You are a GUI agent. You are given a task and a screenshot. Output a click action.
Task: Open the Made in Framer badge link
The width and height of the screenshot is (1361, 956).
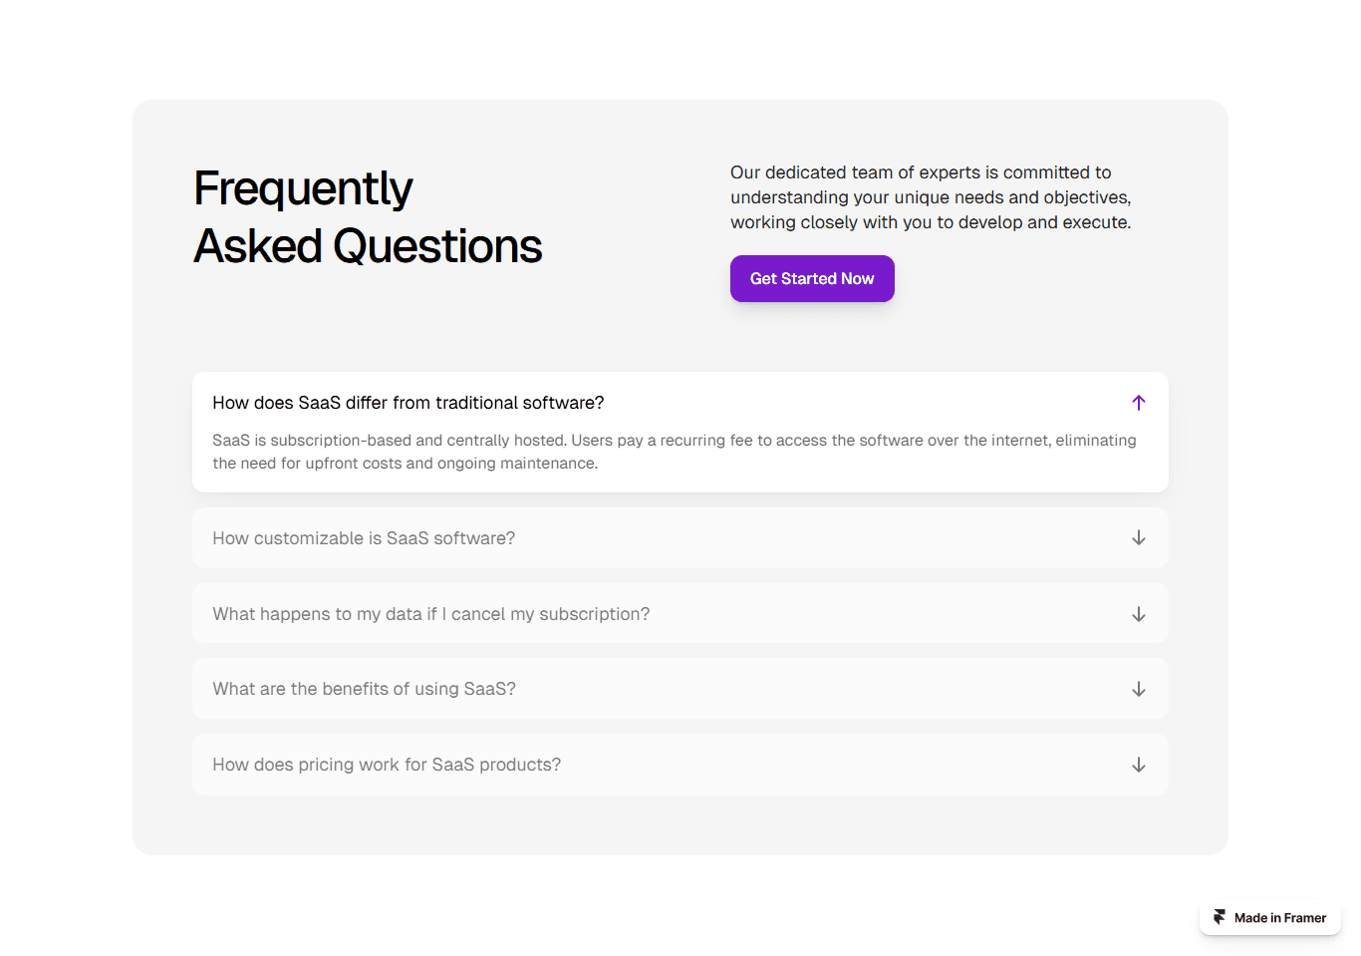(1270, 918)
